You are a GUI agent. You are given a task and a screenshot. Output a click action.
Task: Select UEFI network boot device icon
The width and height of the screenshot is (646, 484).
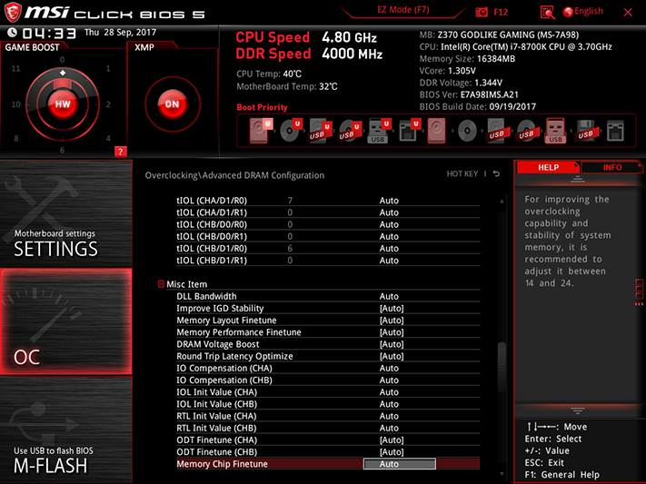409,131
